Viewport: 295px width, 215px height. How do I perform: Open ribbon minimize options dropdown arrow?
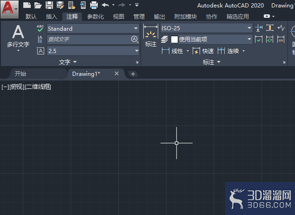point(274,16)
